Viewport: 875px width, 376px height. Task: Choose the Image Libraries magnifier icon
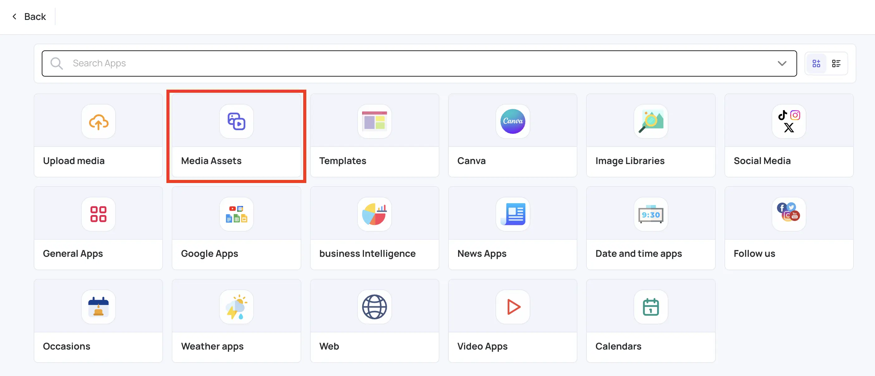pyautogui.click(x=651, y=121)
